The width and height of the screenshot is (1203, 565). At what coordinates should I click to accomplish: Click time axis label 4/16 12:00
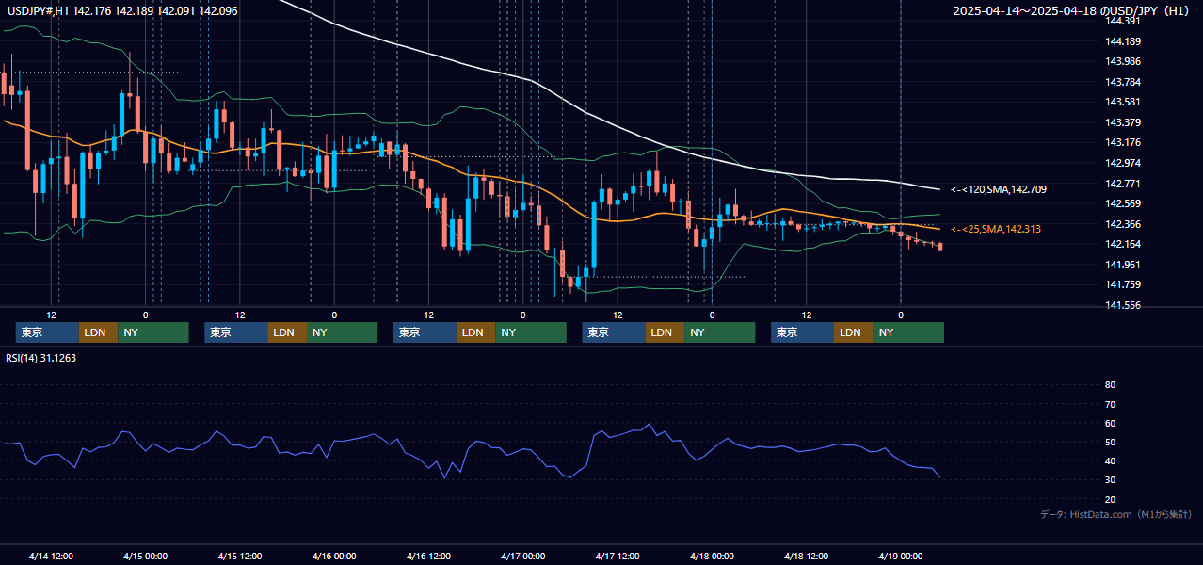(429, 556)
